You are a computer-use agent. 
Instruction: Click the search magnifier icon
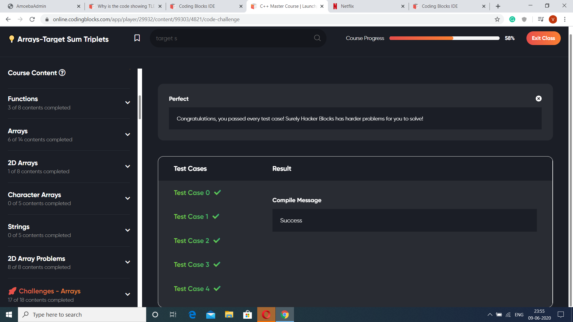(x=317, y=38)
